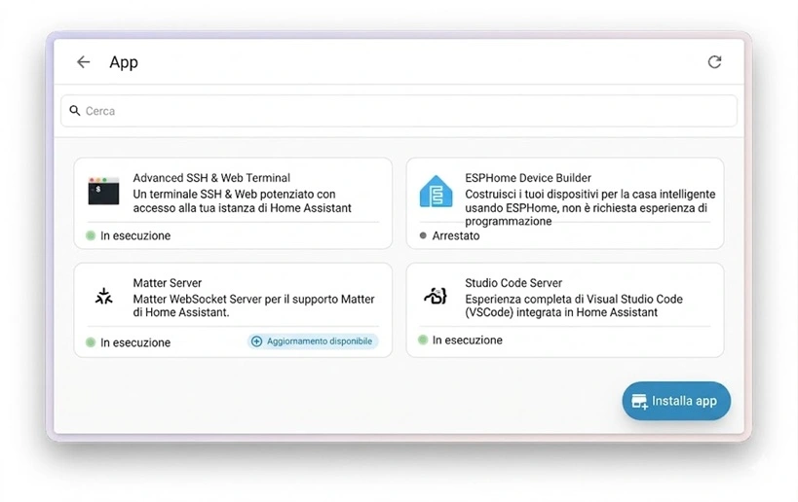Click the ESPHome description about dispositivi

(589, 207)
